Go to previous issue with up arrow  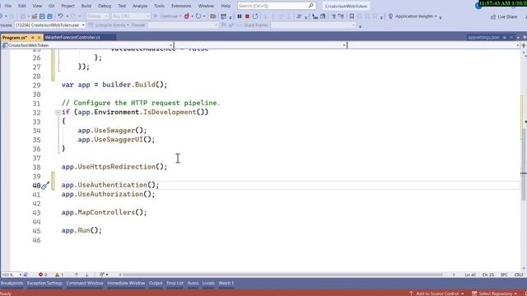click(x=77, y=275)
